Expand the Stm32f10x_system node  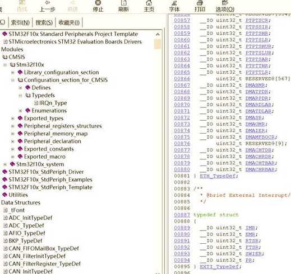(5, 164)
